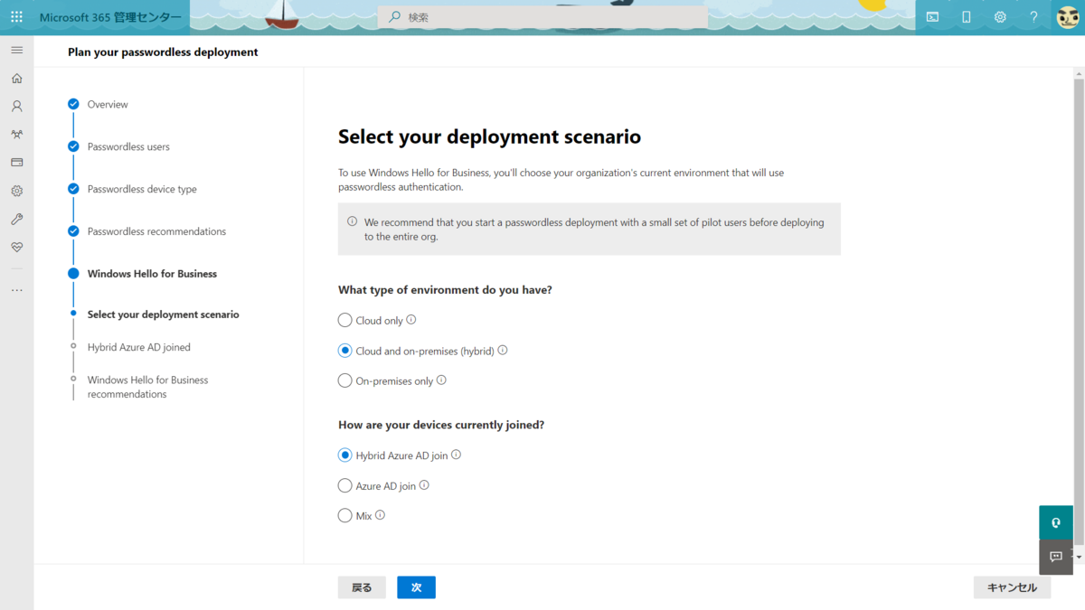Open the feedback chat button

pyautogui.click(x=1056, y=557)
